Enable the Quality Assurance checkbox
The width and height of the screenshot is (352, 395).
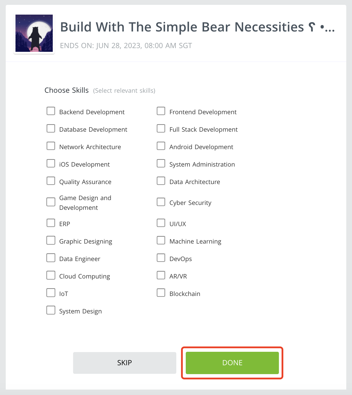coord(51,181)
